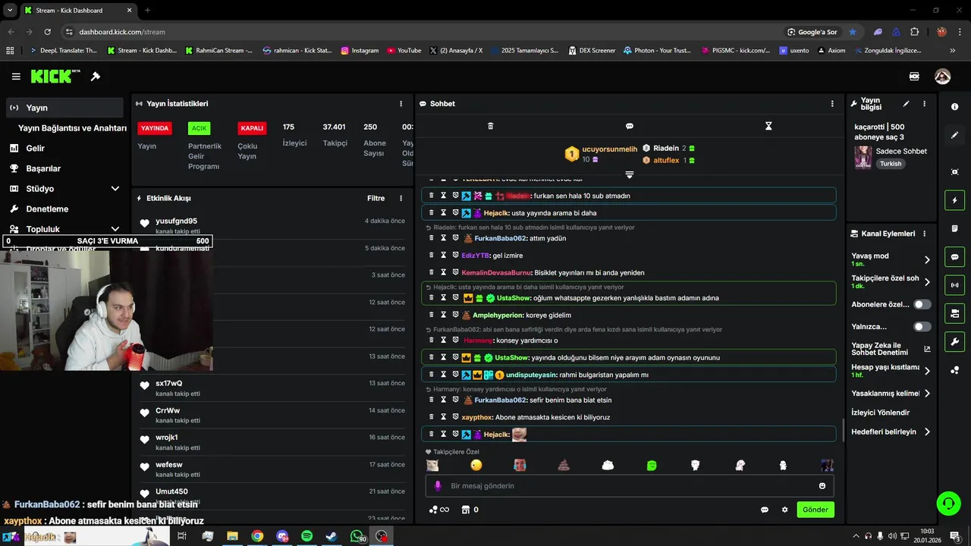Image resolution: width=971 pixels, height=546 pixels.
Task: Click the headset support button at bottom right
Action: [947, 503]
